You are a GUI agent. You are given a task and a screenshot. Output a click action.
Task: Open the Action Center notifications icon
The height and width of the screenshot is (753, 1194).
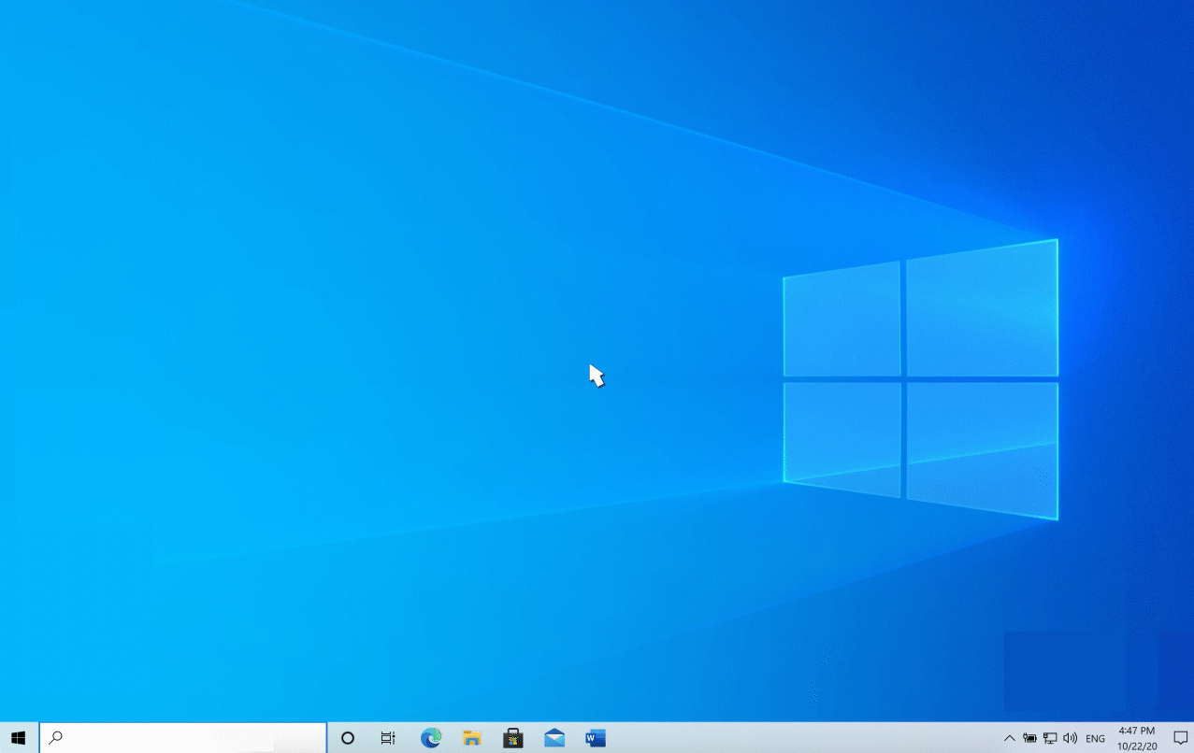pos(1180,738)
